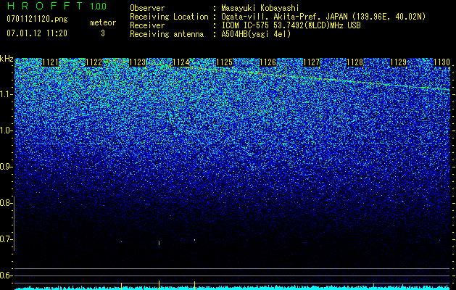Click the 1126 time label
This screenshot has height=290, width=456.
click(x=268, y=62)
